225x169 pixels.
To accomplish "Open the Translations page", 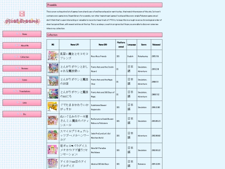I will point(22,91).
